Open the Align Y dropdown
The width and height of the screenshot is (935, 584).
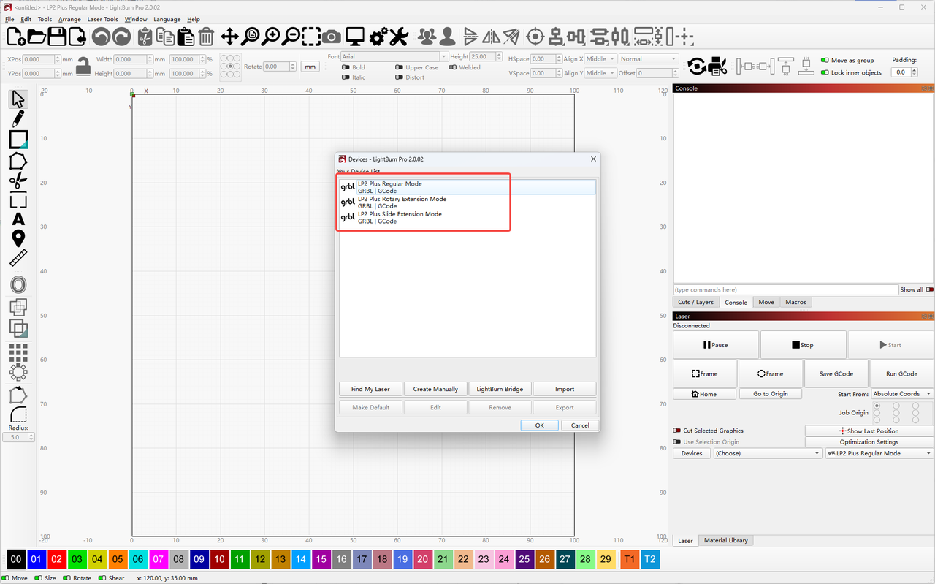(600, 73)
